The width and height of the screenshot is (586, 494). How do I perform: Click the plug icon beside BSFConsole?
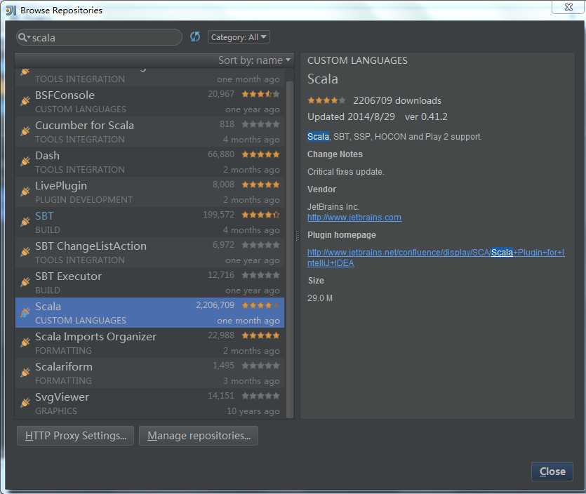click(25, 101)
